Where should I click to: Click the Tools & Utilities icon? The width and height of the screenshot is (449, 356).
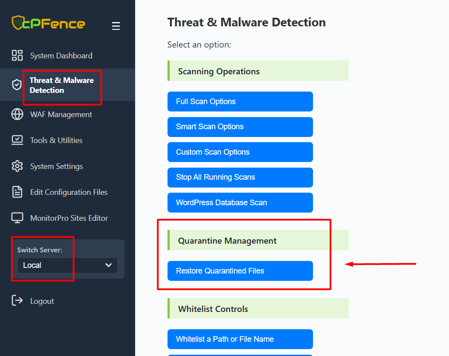pos(17,140)
